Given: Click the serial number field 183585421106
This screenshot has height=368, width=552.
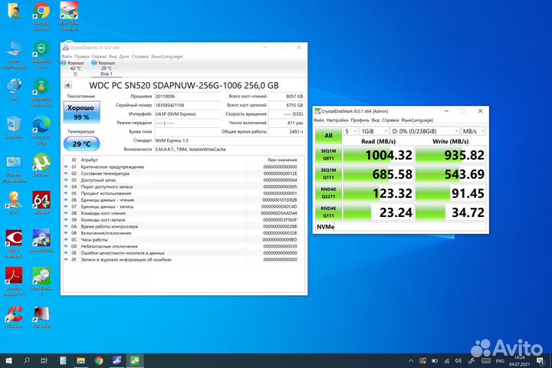Looking at the screenshot, I should (187, 105).
